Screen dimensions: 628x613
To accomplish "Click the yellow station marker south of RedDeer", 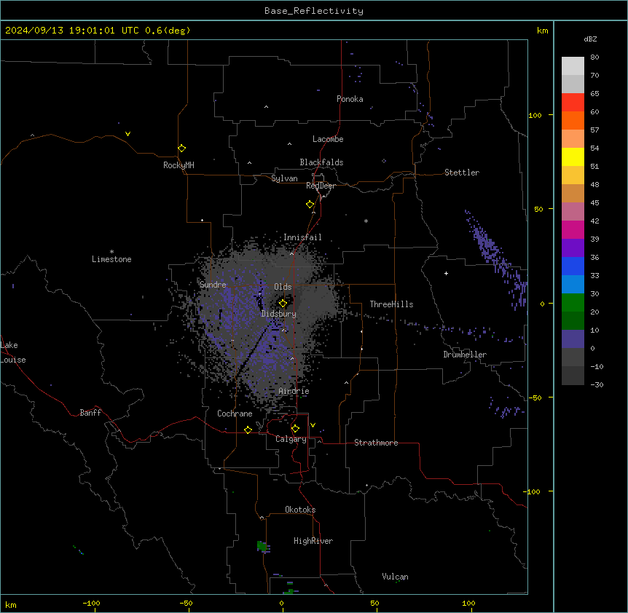I will coord(310,205).
